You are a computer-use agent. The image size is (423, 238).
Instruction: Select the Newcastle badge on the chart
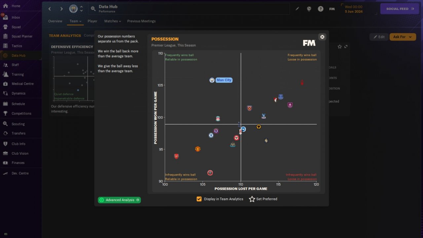pos(233,144)
